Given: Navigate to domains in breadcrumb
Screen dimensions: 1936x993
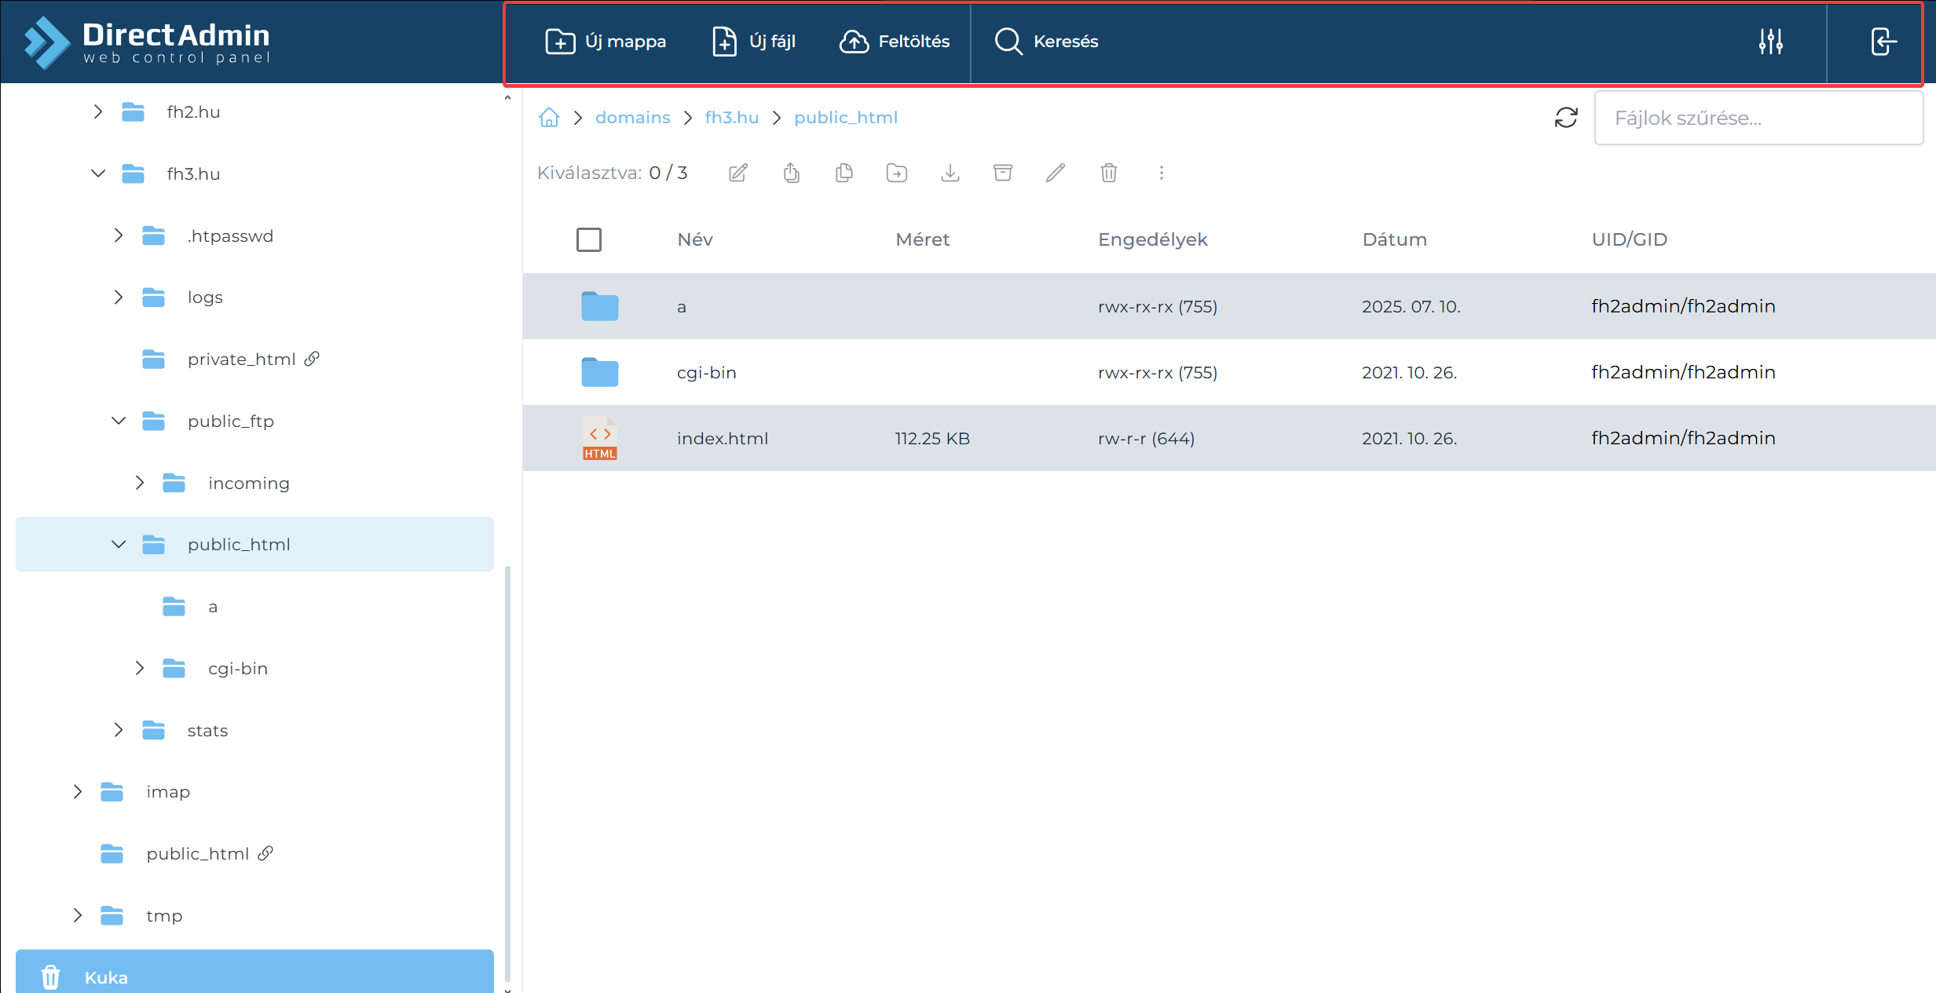Looking at the screenshot, I should (x=632, y=118).
